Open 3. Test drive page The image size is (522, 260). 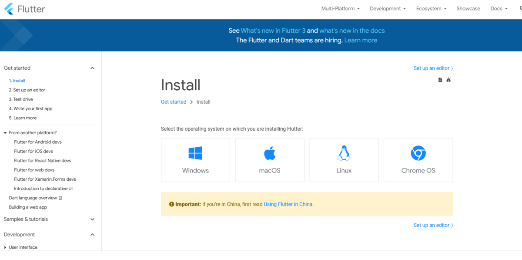coord(21,99)
